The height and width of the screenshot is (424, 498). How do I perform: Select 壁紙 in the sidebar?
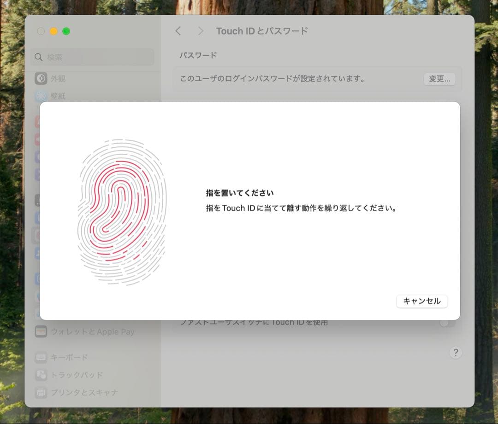pyautogui.click(x=58, y=96)
